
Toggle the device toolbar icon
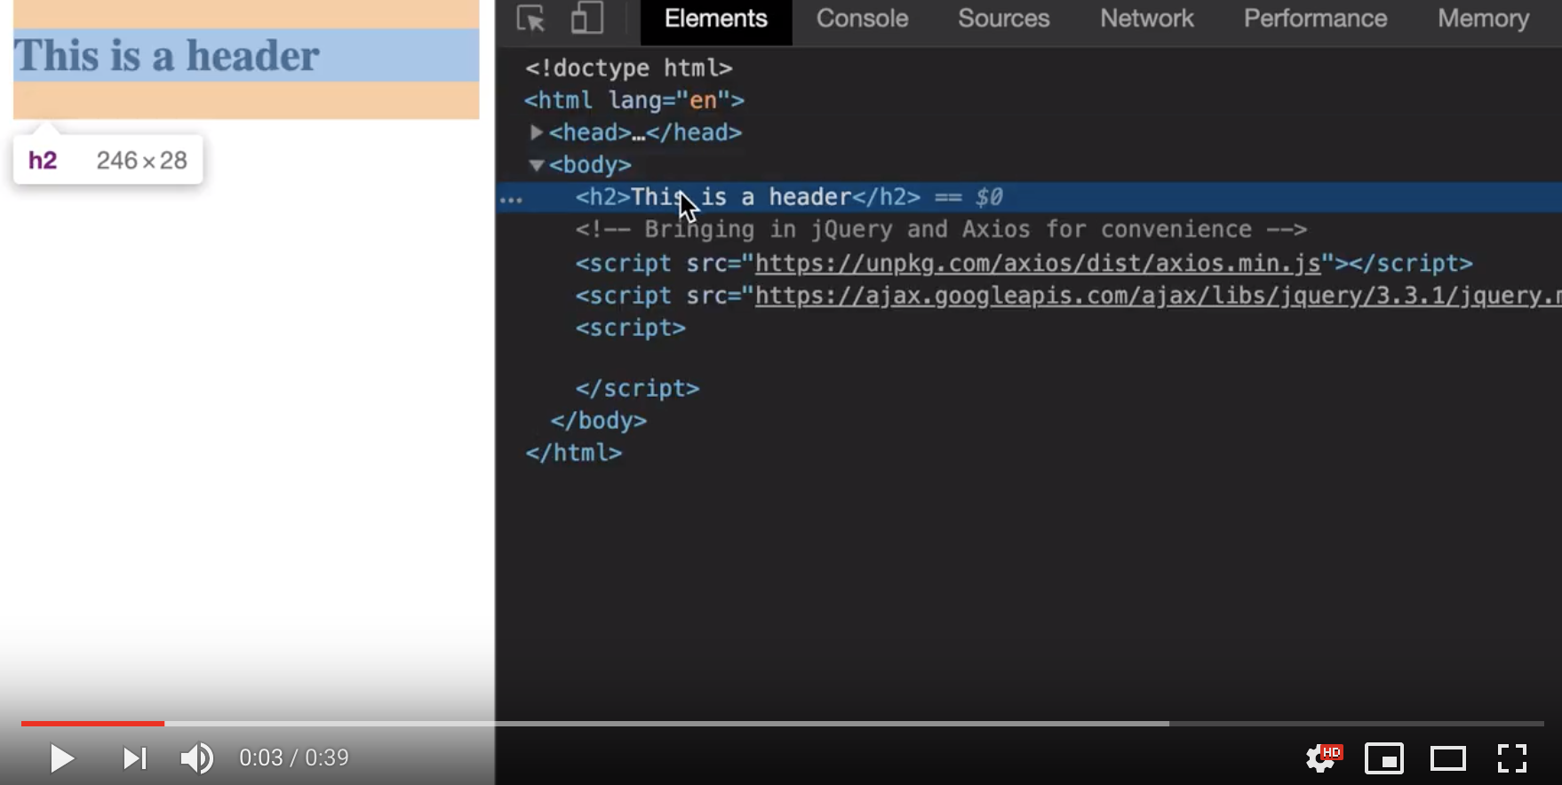(586, 19)
